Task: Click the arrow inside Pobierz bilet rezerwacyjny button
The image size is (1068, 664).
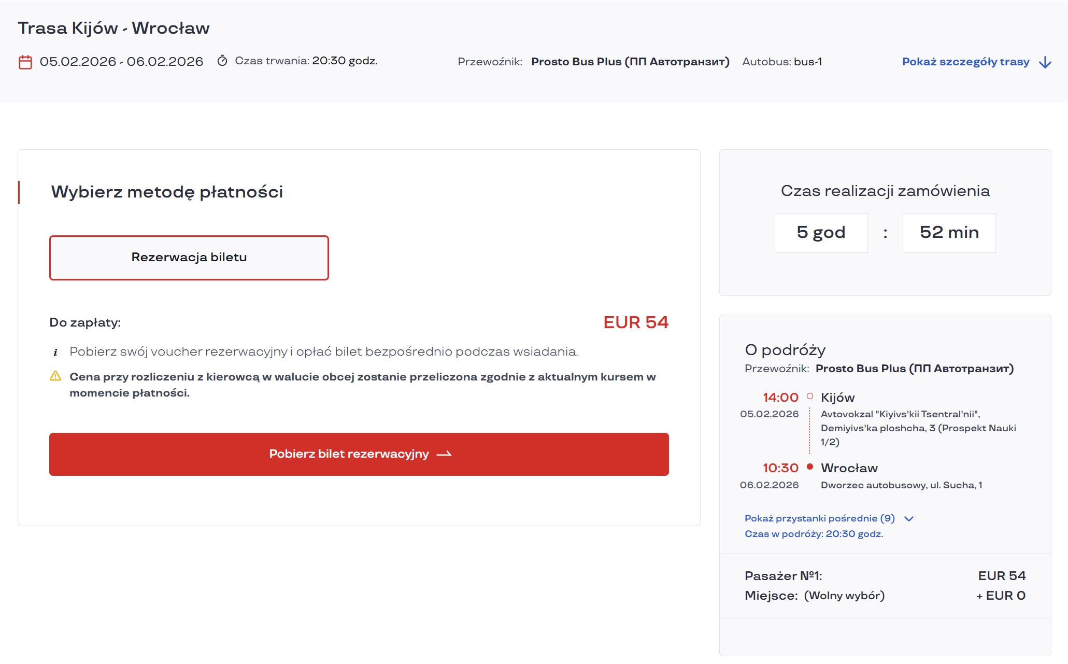Action: (x=444, y=454)
